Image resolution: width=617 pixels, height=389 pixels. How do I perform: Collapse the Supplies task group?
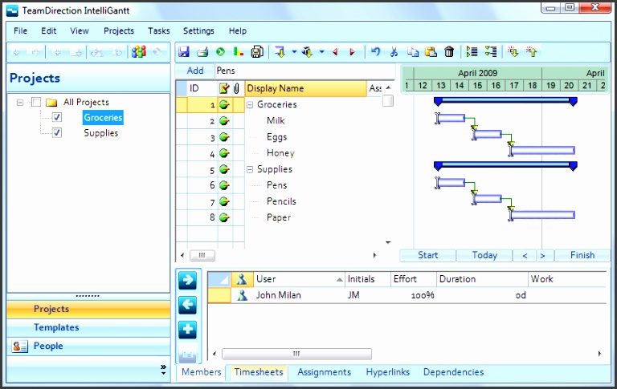coord(250,170)
